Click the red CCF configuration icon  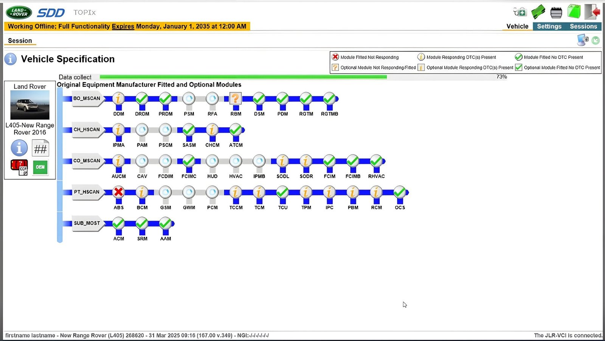click(x=19, y=167)
